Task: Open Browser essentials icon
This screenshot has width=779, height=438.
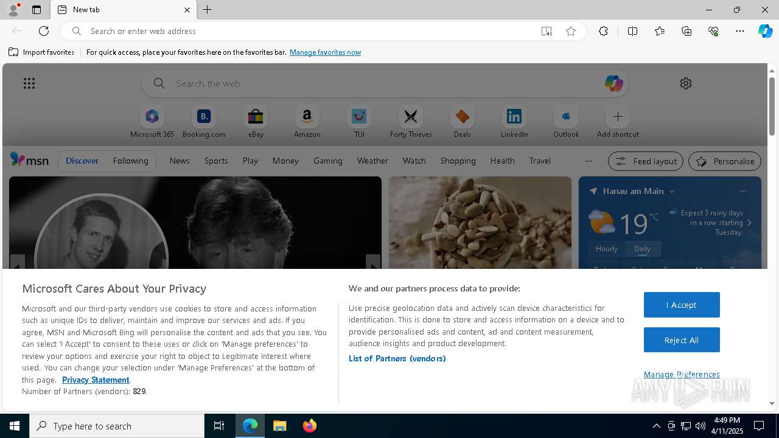Action: [x=713, y=31]
